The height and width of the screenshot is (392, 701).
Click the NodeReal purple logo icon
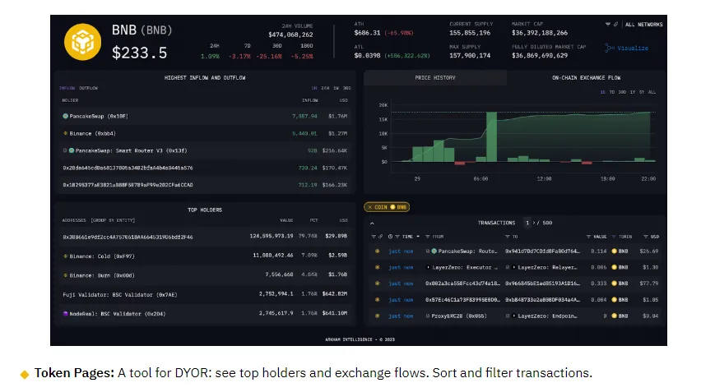[65, 314]
